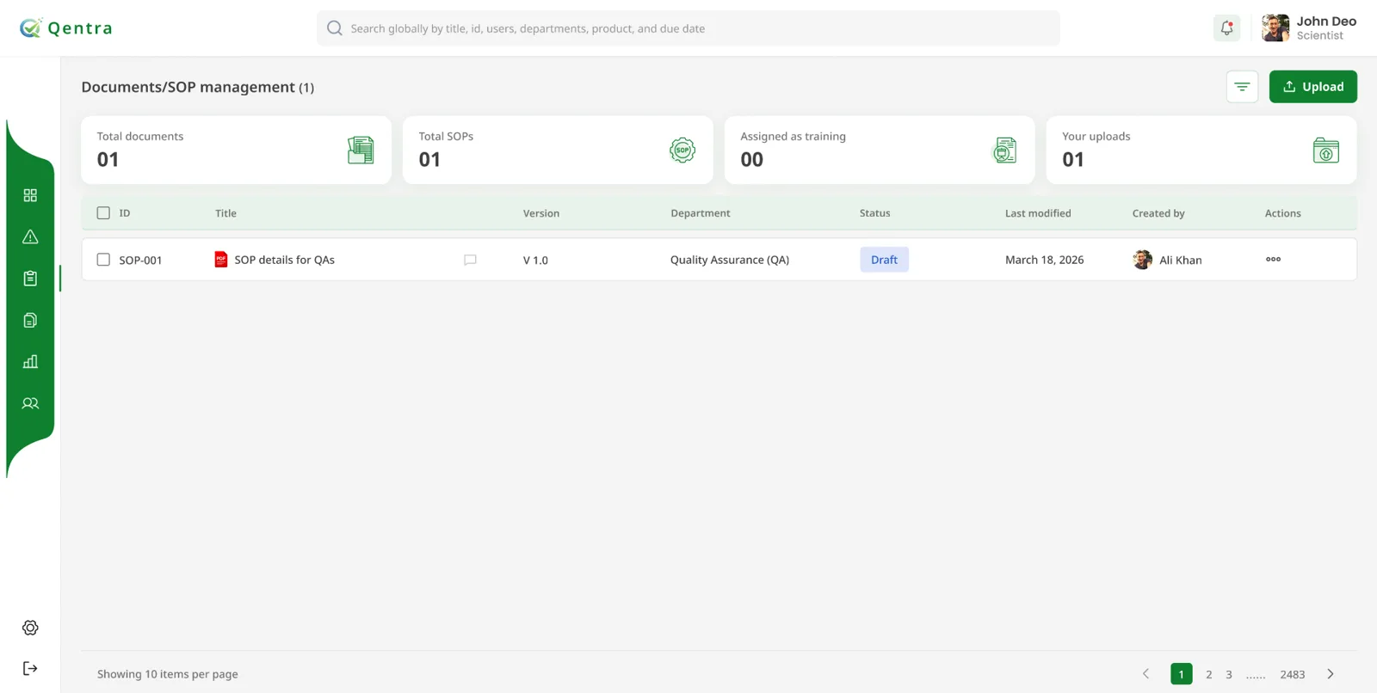The image size is (1377, 693).
Task: Click the Total SOPs badge icon
Action: coord(682,150)
